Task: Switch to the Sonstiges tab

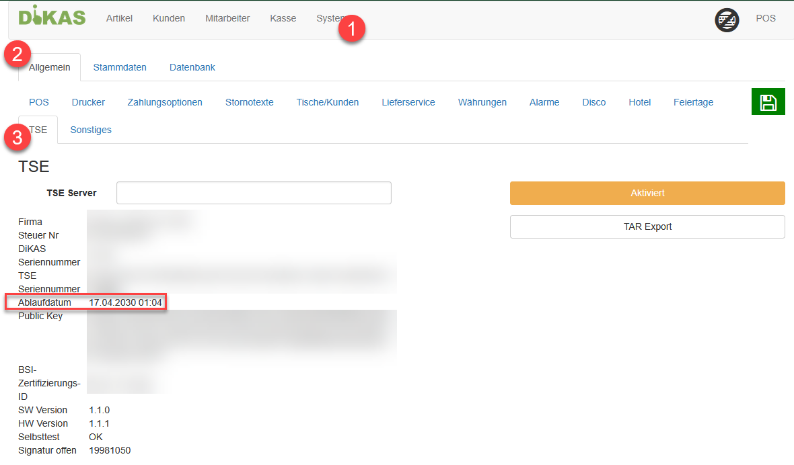Action: tap(91, 130)
